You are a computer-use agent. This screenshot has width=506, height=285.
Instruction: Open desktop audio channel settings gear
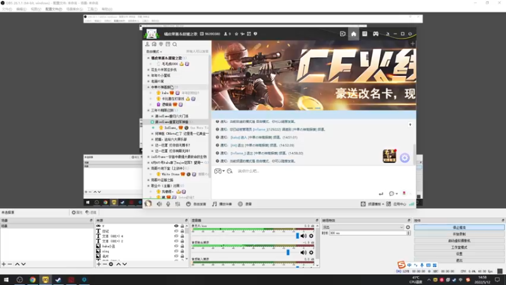311,252
